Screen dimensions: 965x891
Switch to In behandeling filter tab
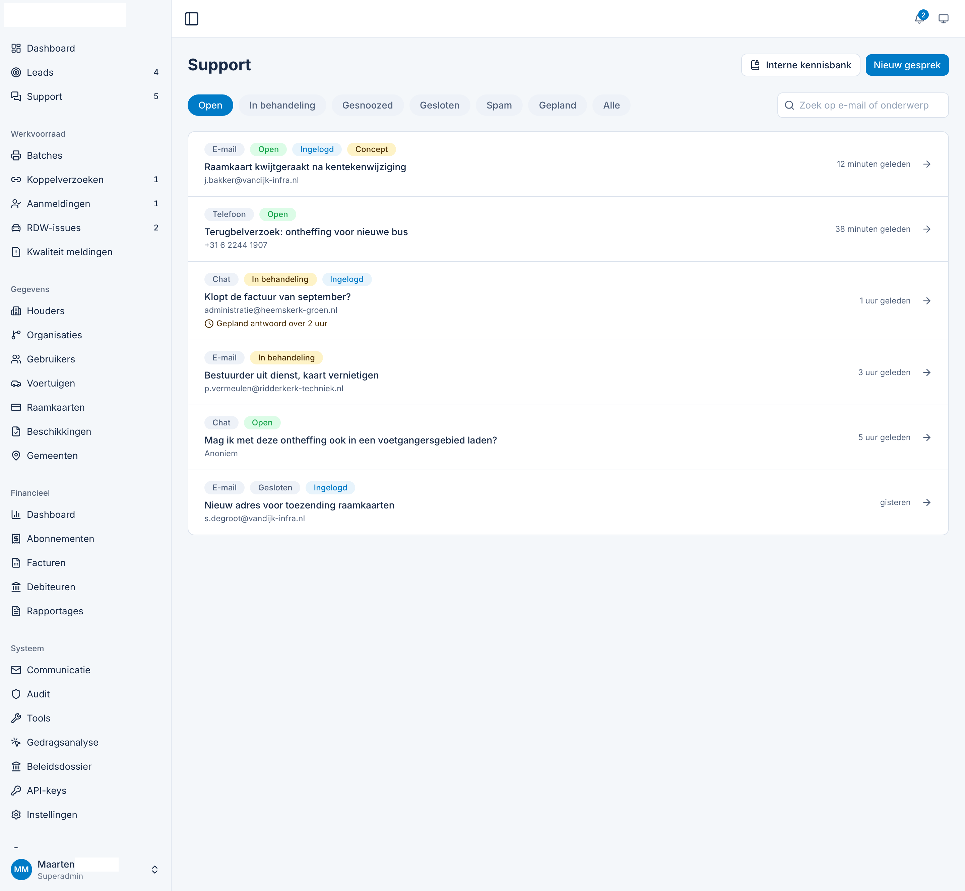282,105
